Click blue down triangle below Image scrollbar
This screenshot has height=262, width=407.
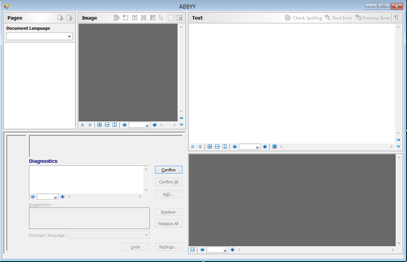tap(181, 125)
